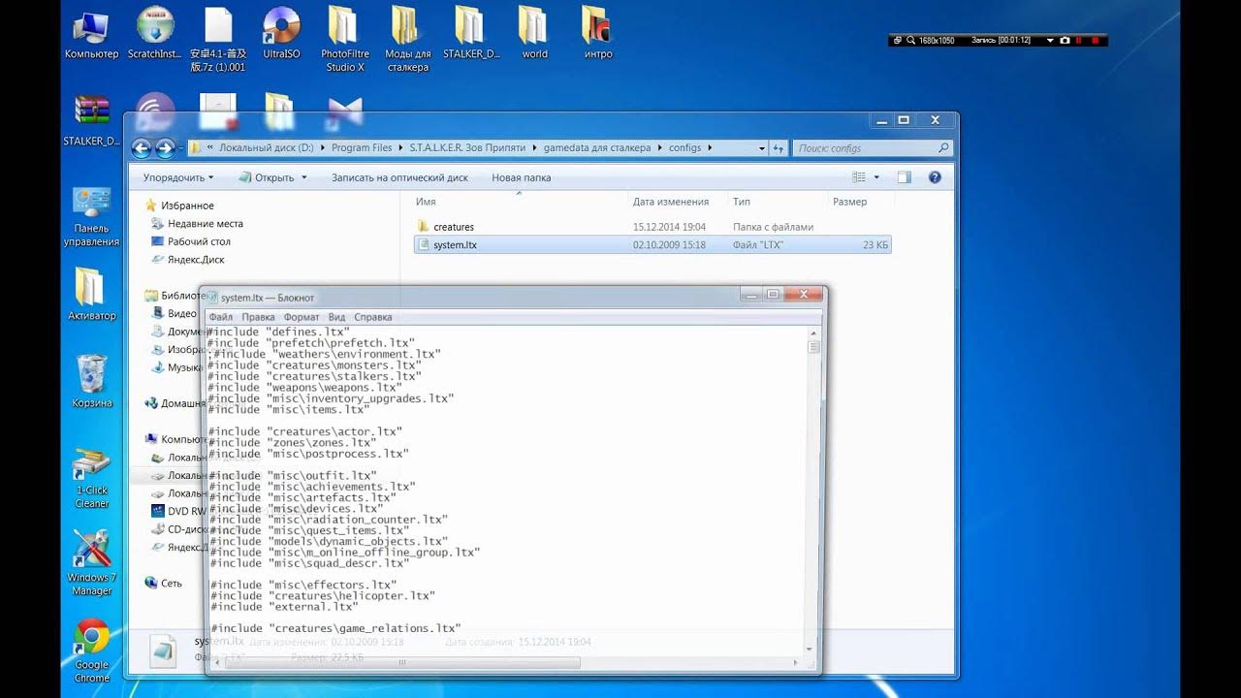Sort files by the Размер column
Image resolution: width=1241 pixels, height=698 pixels.
tap(849, 202)
